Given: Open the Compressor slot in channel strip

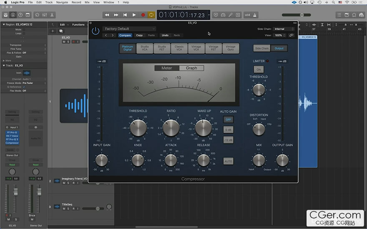Looking at the screenshot, I should coord(12,143).
